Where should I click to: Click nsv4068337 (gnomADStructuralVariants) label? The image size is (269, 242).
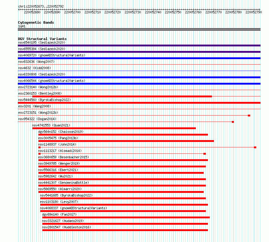coord(73,208)
